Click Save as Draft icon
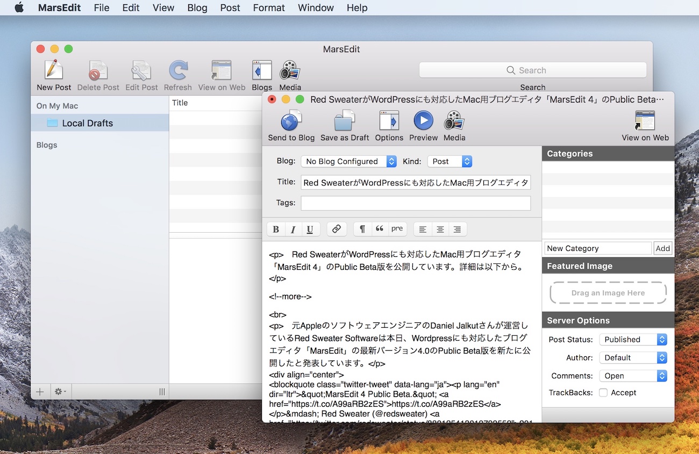The width and height of the screenshot is (699, 454). pyautogui.click(x=345, y=121)
